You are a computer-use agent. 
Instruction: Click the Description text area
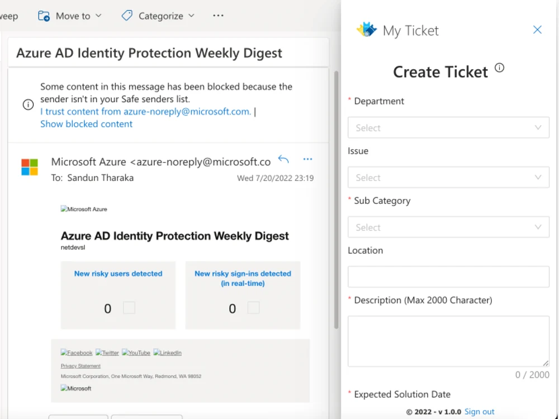click(x=448, y=341)
